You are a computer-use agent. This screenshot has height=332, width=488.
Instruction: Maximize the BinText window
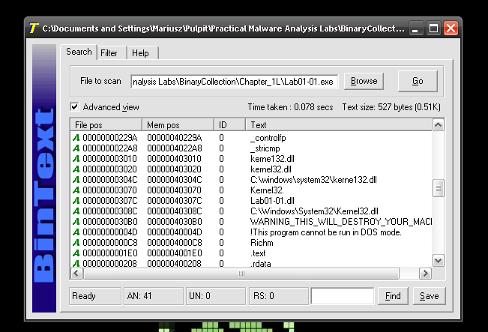[433, 28]
